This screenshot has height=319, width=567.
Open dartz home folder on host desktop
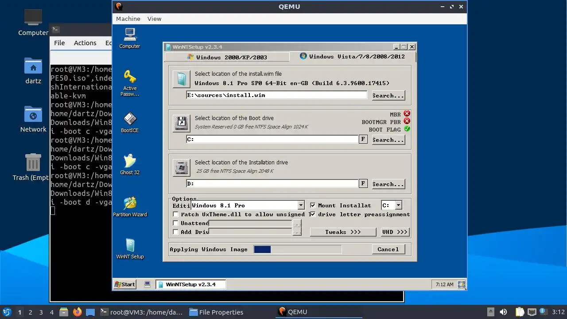[x=33, y=70]
